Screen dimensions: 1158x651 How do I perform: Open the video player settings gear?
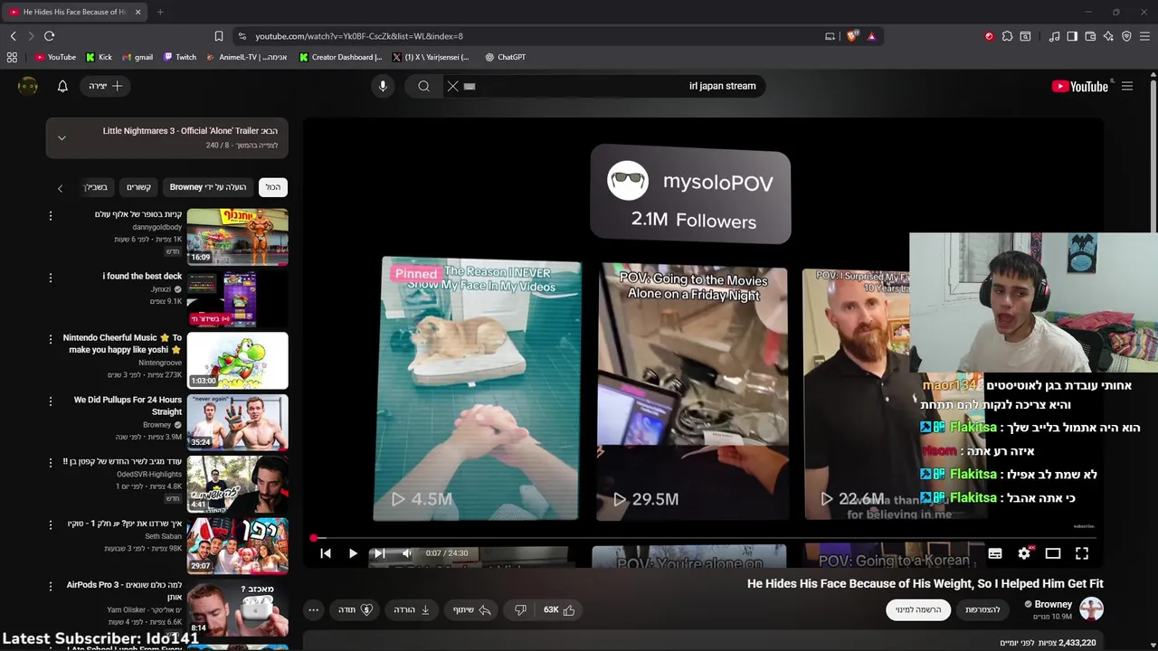pos(1024,553)
